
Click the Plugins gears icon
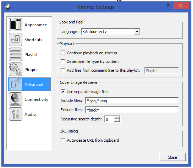(x=16, y=69)
